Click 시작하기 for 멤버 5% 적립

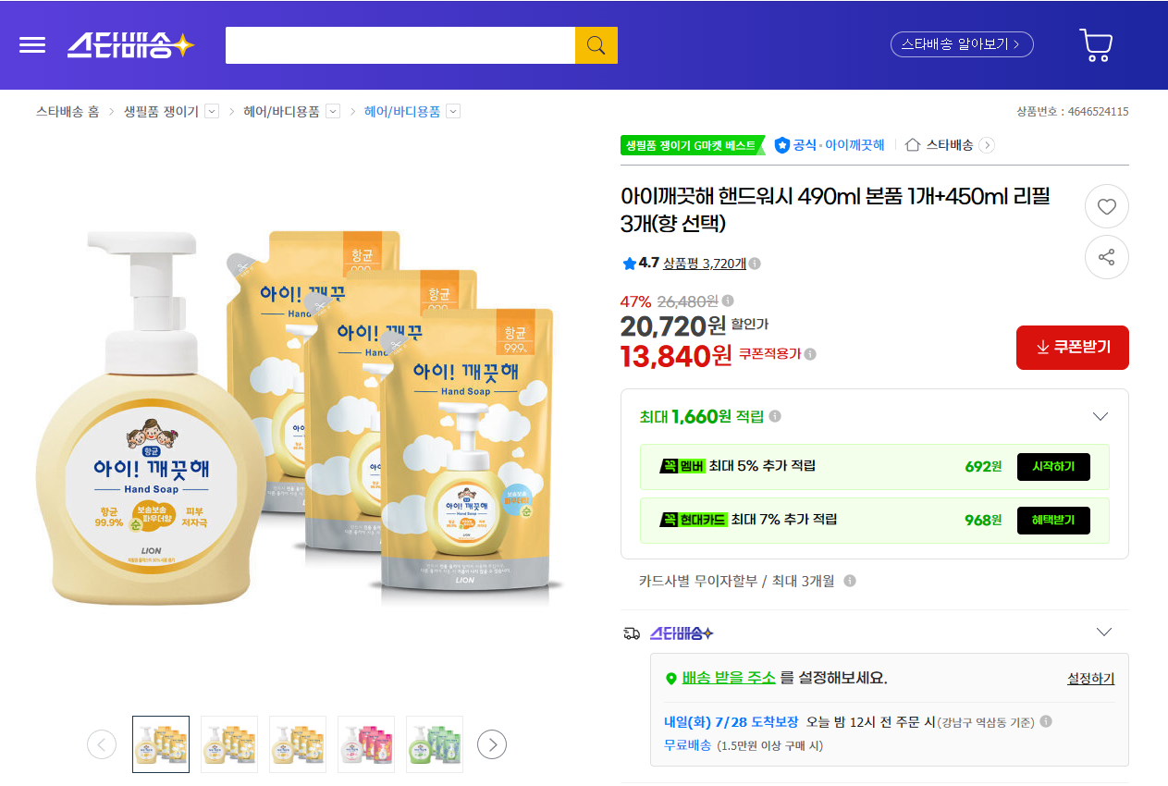coord(1054,467)
